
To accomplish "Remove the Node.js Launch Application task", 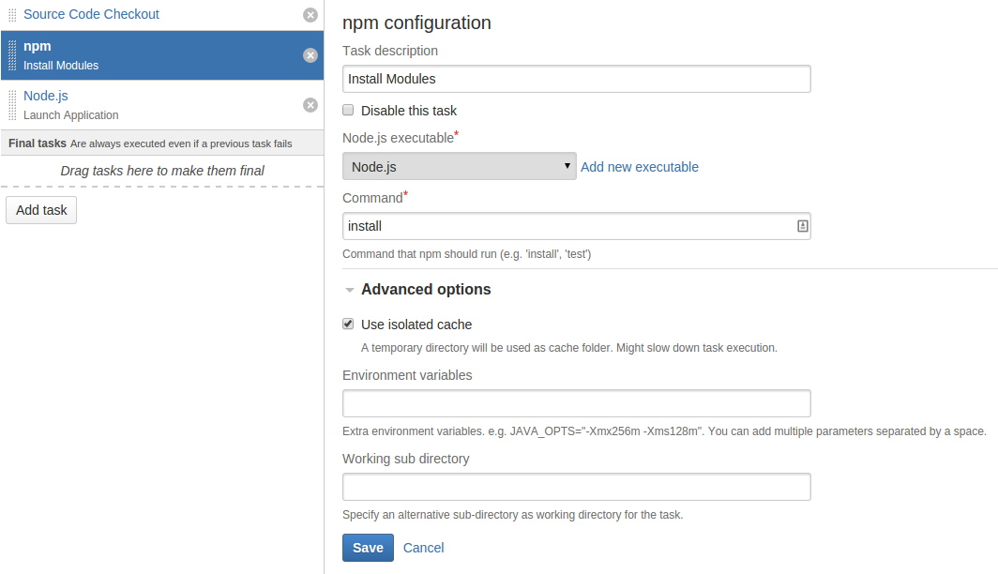I will [x=310, y=105].
